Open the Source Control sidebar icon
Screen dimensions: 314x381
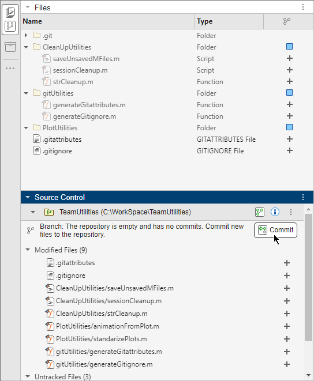pos(10,27)
